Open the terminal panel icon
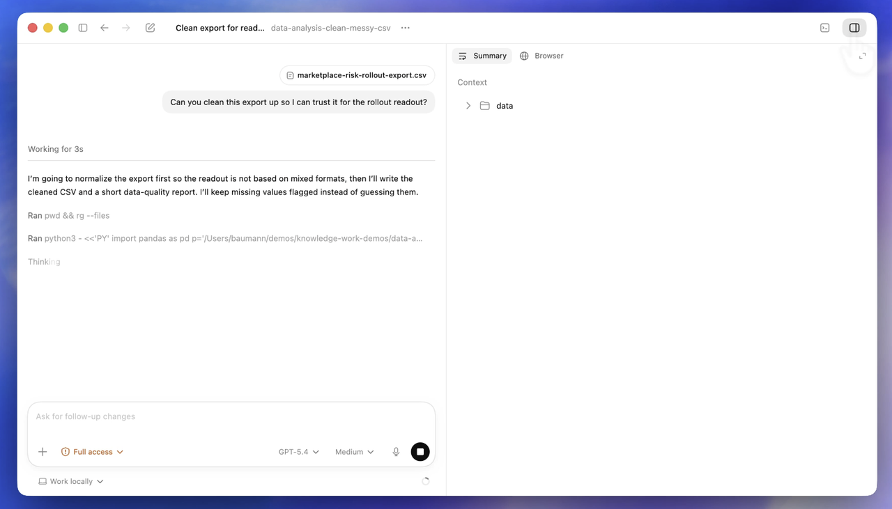Screen dimensions: 892x509 click(825, 28)
